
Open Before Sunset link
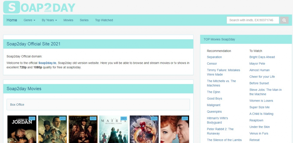pyautogui.click(x=259, y=83)
